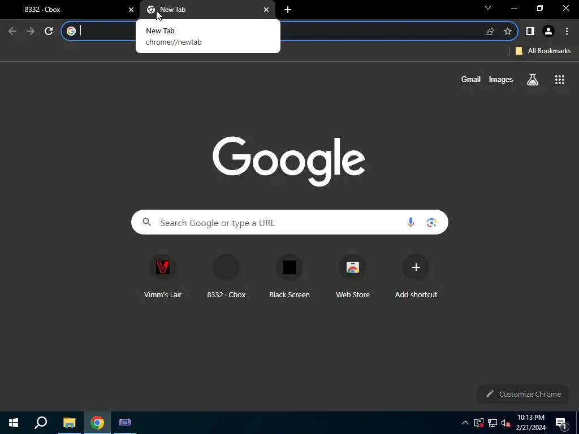Open the Black Screen shortcut
The width and height of the screenshot is (579, 434).
tap(289, 276)
